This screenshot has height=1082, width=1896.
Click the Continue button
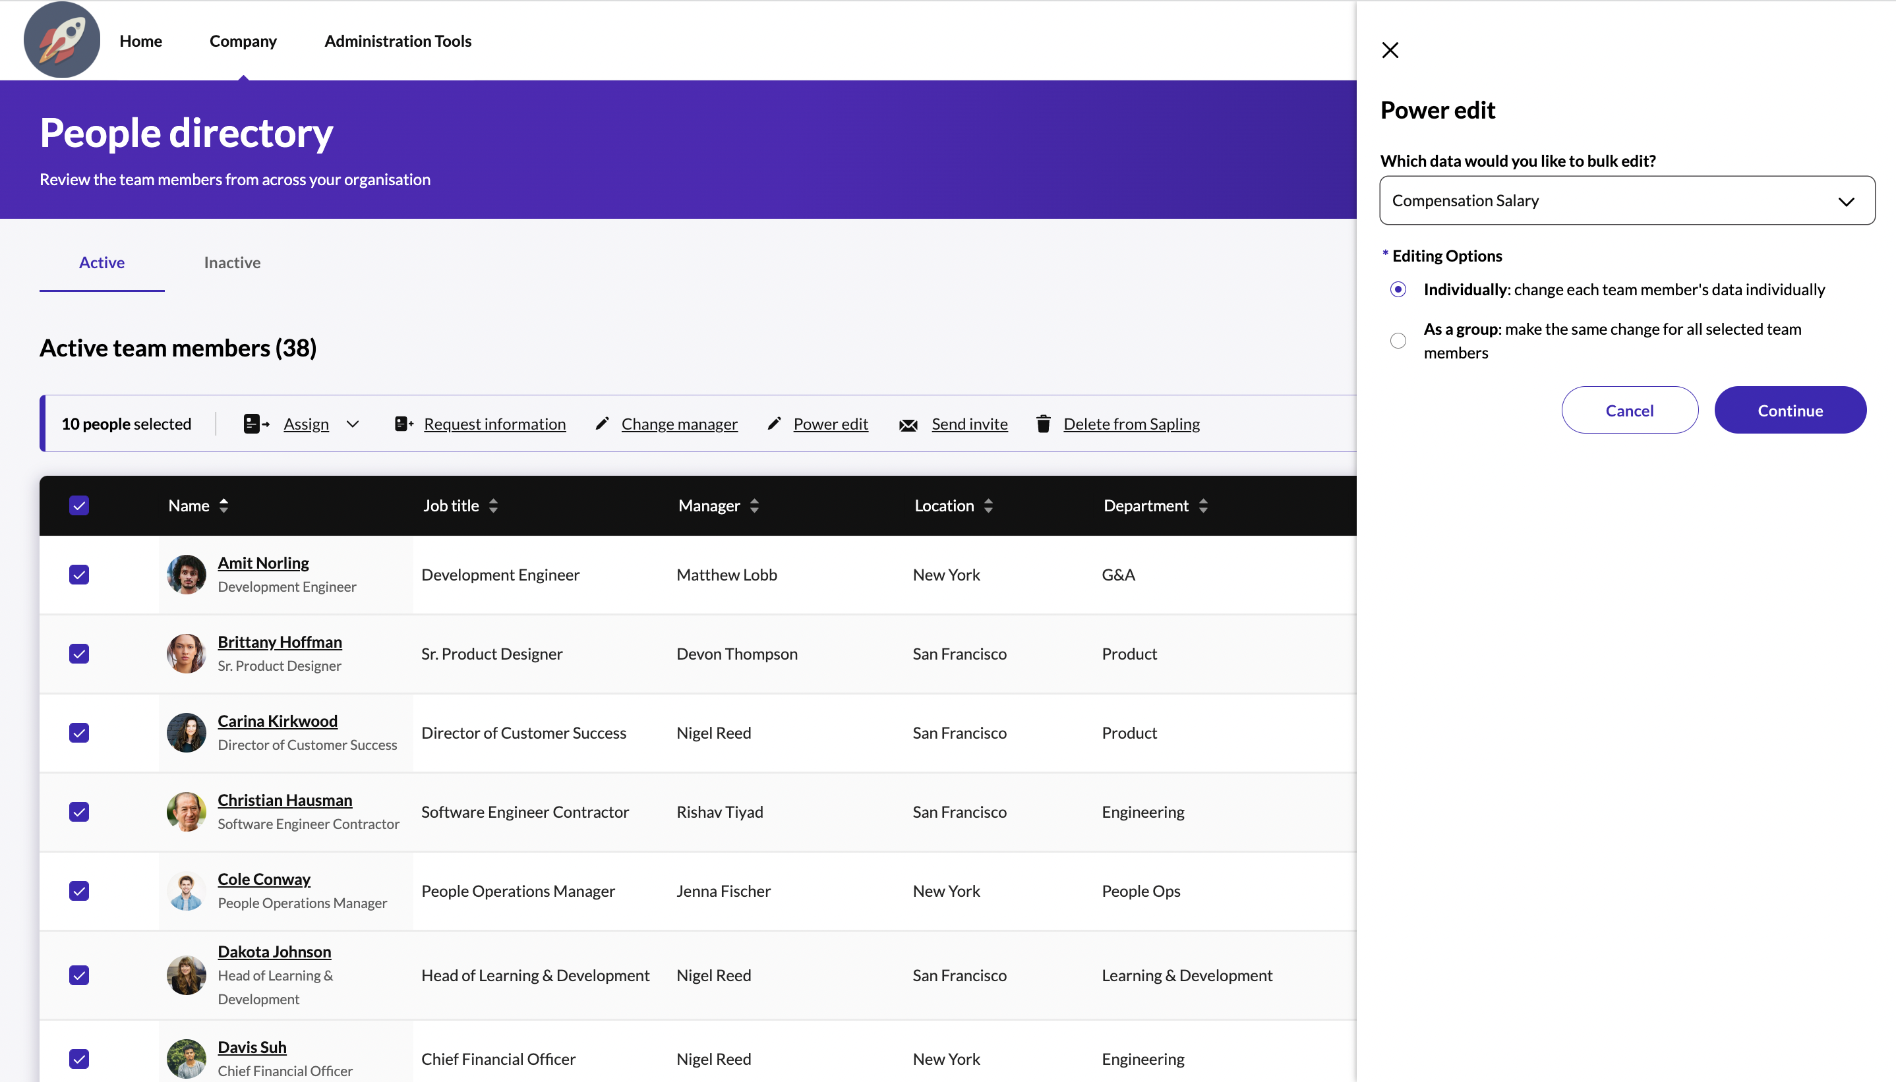[x=1790, y=409]
